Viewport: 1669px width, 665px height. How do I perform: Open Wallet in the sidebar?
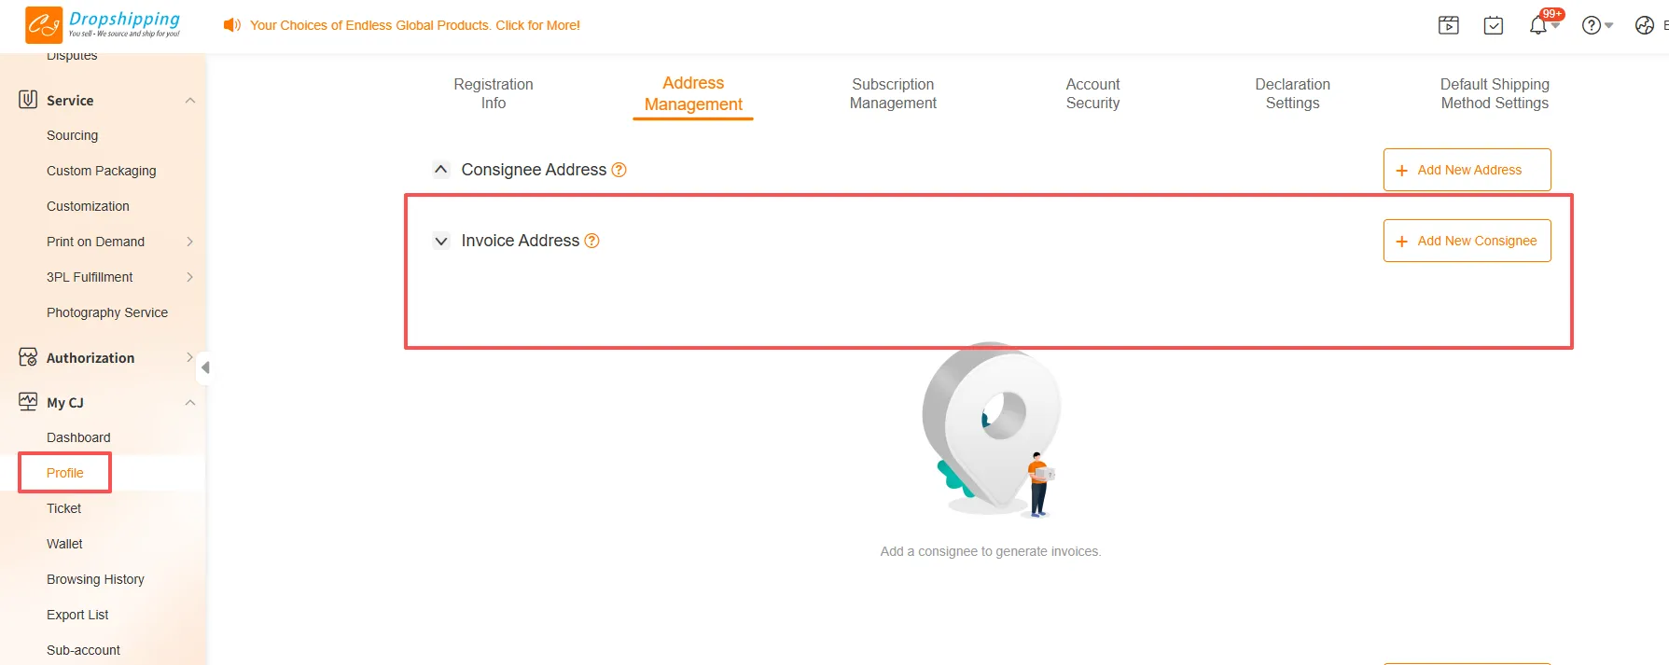pyautogui.click(x=64, y=544)
